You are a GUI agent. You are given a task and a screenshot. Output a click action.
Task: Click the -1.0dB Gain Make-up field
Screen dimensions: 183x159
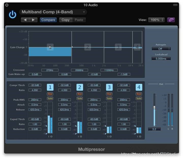(x=124, y=74)
